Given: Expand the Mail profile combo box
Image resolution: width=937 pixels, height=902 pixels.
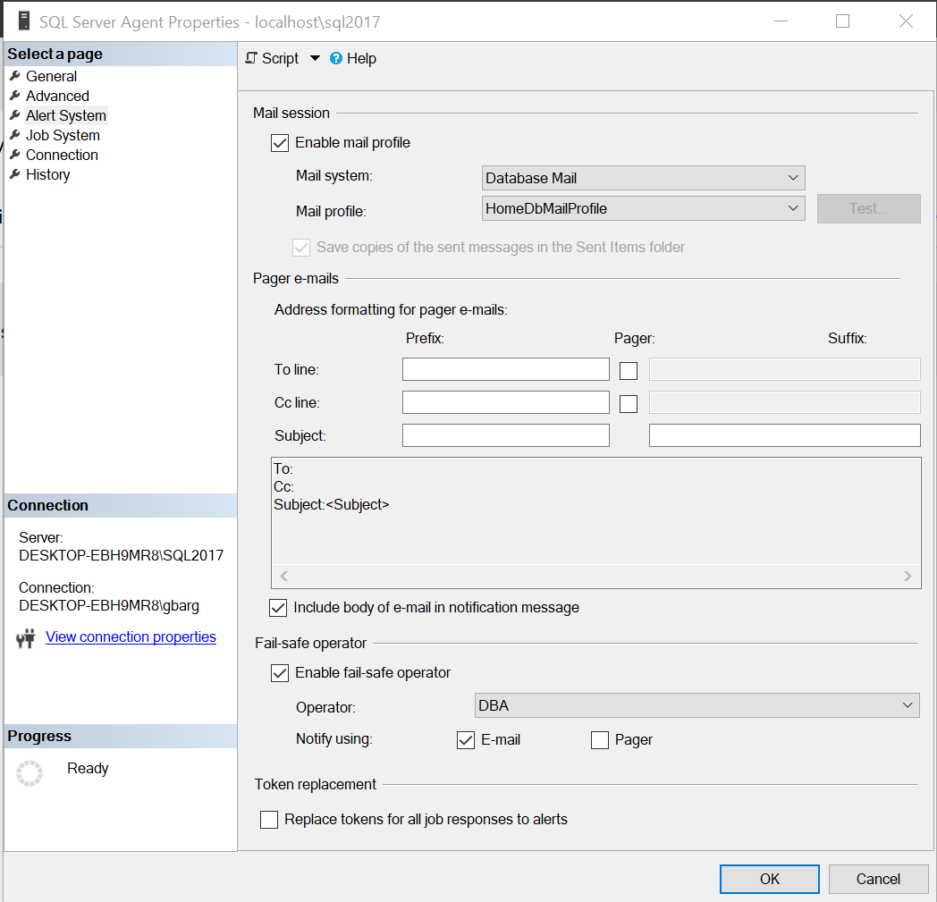Looking at the screenshot, I should pyautogui.click(x=643, y=208).
